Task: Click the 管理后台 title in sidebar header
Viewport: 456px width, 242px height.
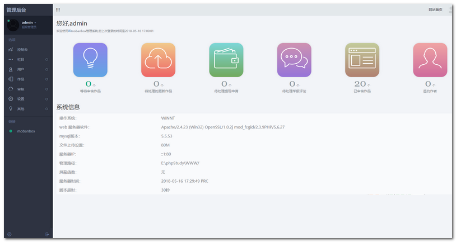Action: tap(16, 10)
